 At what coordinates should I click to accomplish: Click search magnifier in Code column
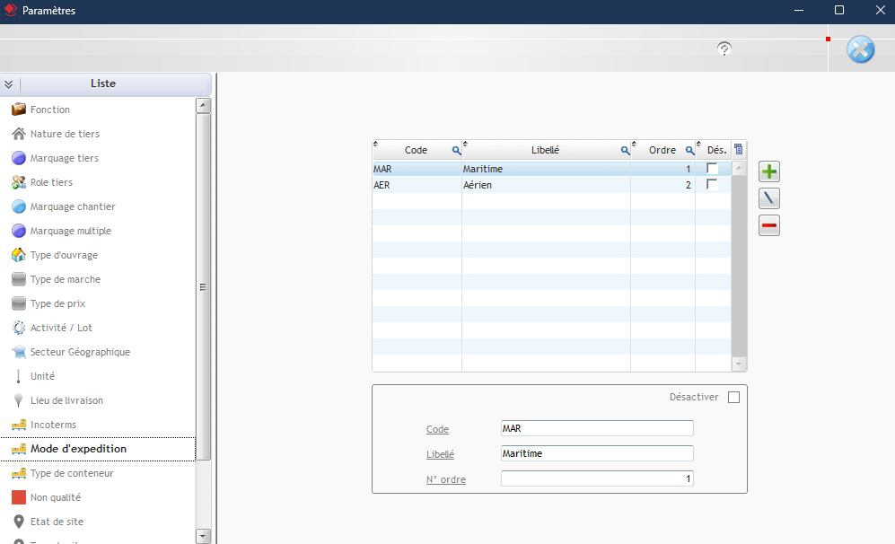point(455,151)
